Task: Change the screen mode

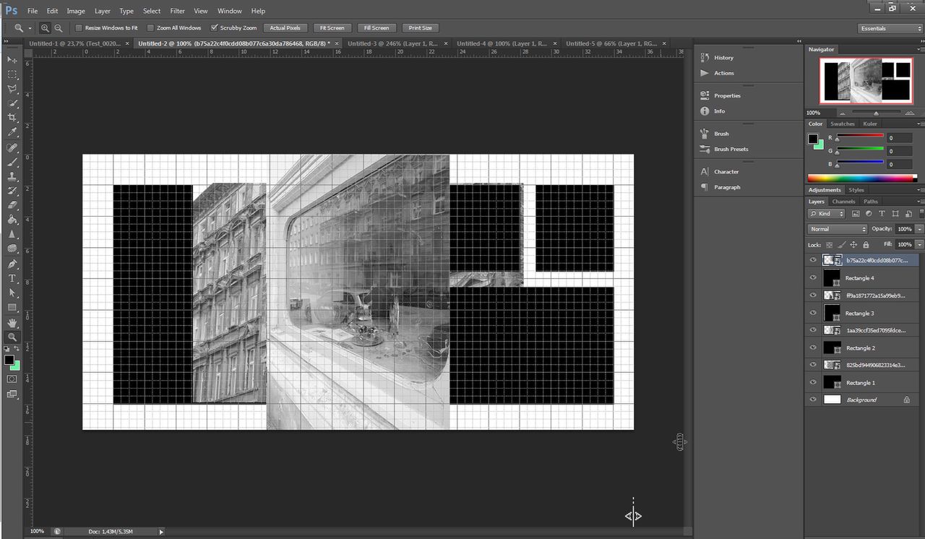Action: [12, 394]
